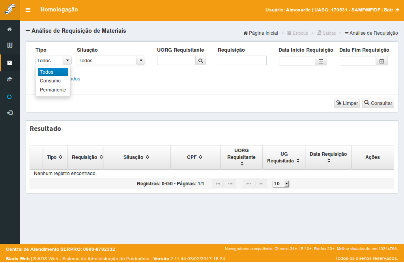Viewport: 404px width, 263px height.
Task: Click the Resultado panel heading
Action: pyautogui.click(x=45, y=129)
